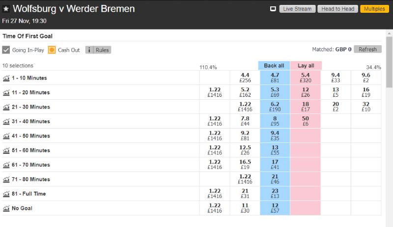393x227 pixels.
Task: Open graph icon for No Goal
Action: point(6,208)
